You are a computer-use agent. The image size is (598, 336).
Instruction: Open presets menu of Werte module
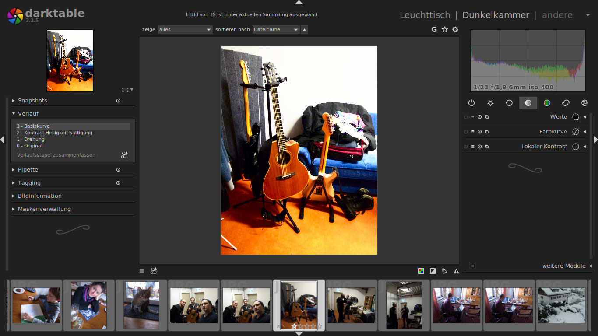[473, 117]
